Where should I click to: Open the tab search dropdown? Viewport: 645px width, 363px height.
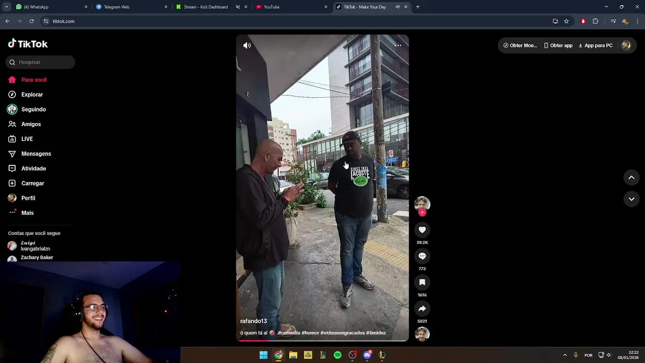pos(7,7)
